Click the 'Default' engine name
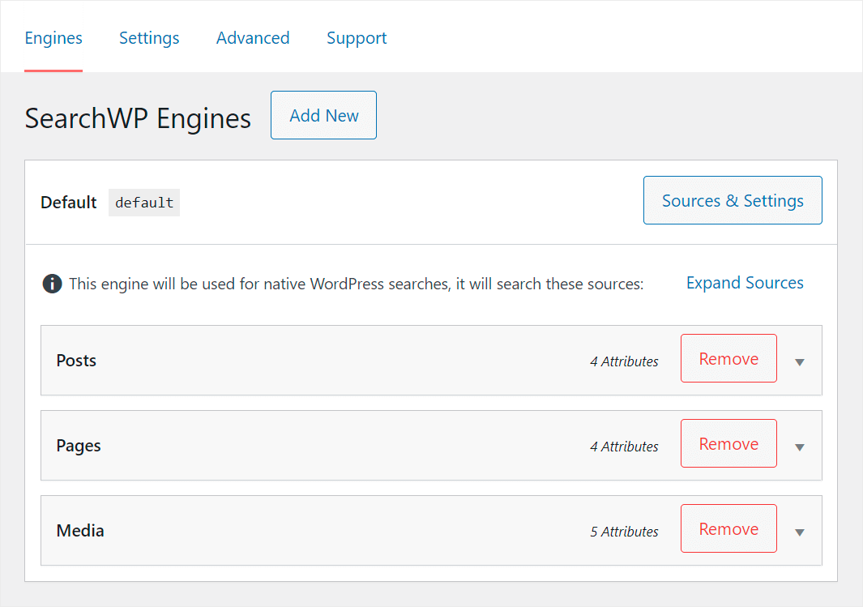This screenshot has height=607, width=863. pos(69,203)
